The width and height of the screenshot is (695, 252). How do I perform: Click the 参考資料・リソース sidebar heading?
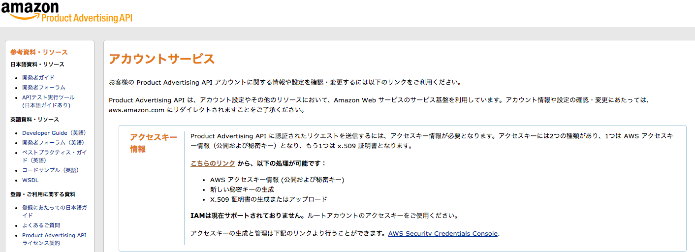pos(39,52)
